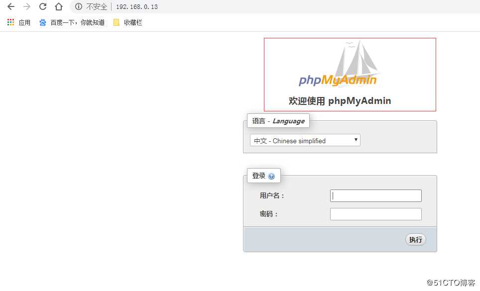Viewport: 480px width, 291px height.
Task: Reload the current page
Action: pyautogui.click(x=43, y=6)
